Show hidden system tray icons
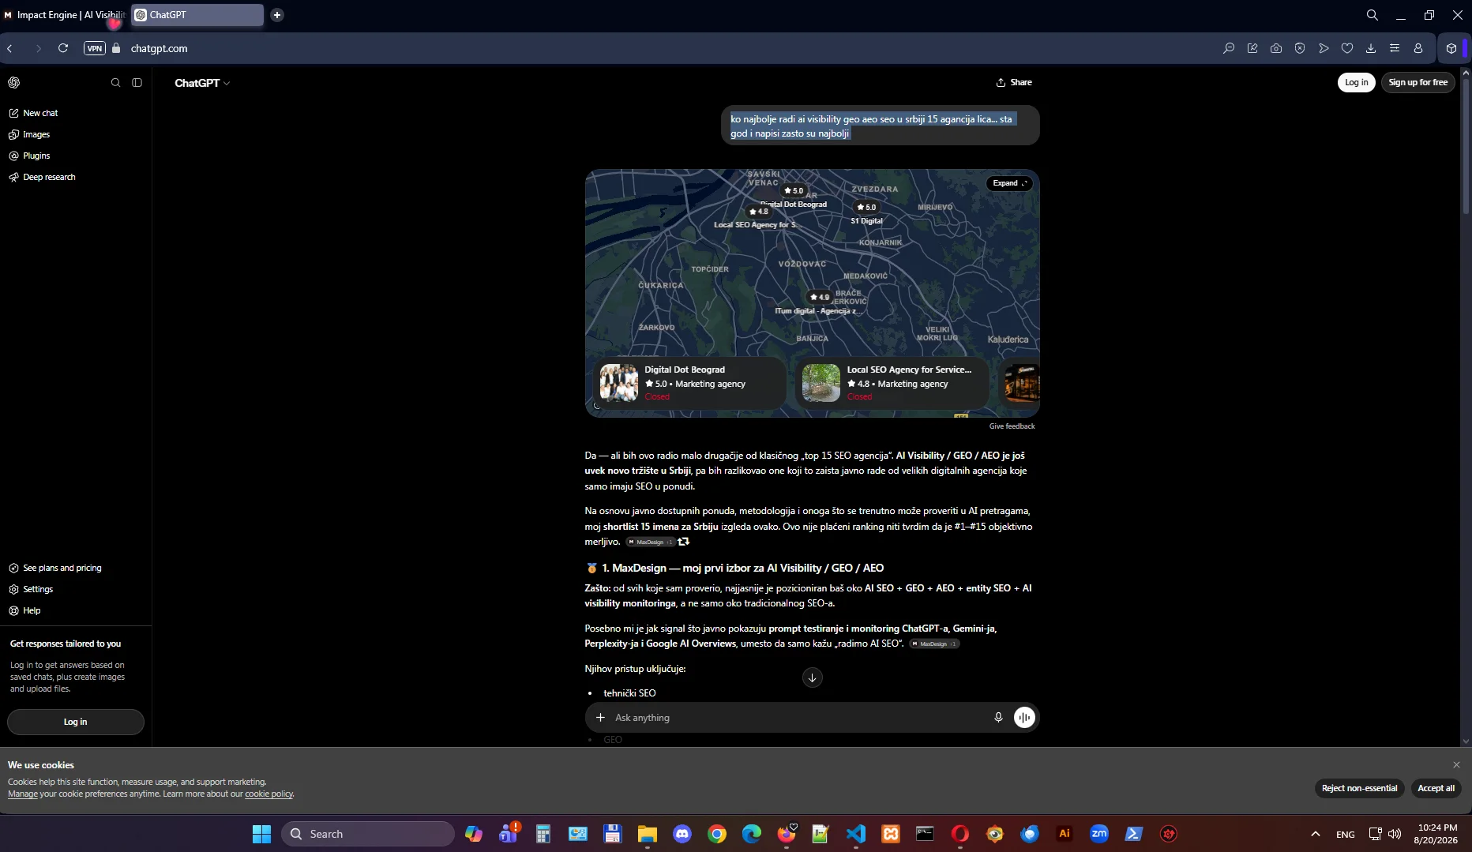Viewport: 1472px width, 852px height. pyautogui.click(x=1316, y=834)
